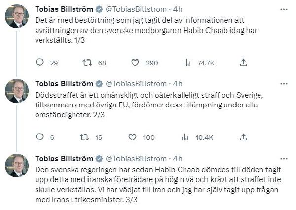296x210 pixels.
Task: Open more options menu on second tweet
Action: pos(283,83)
